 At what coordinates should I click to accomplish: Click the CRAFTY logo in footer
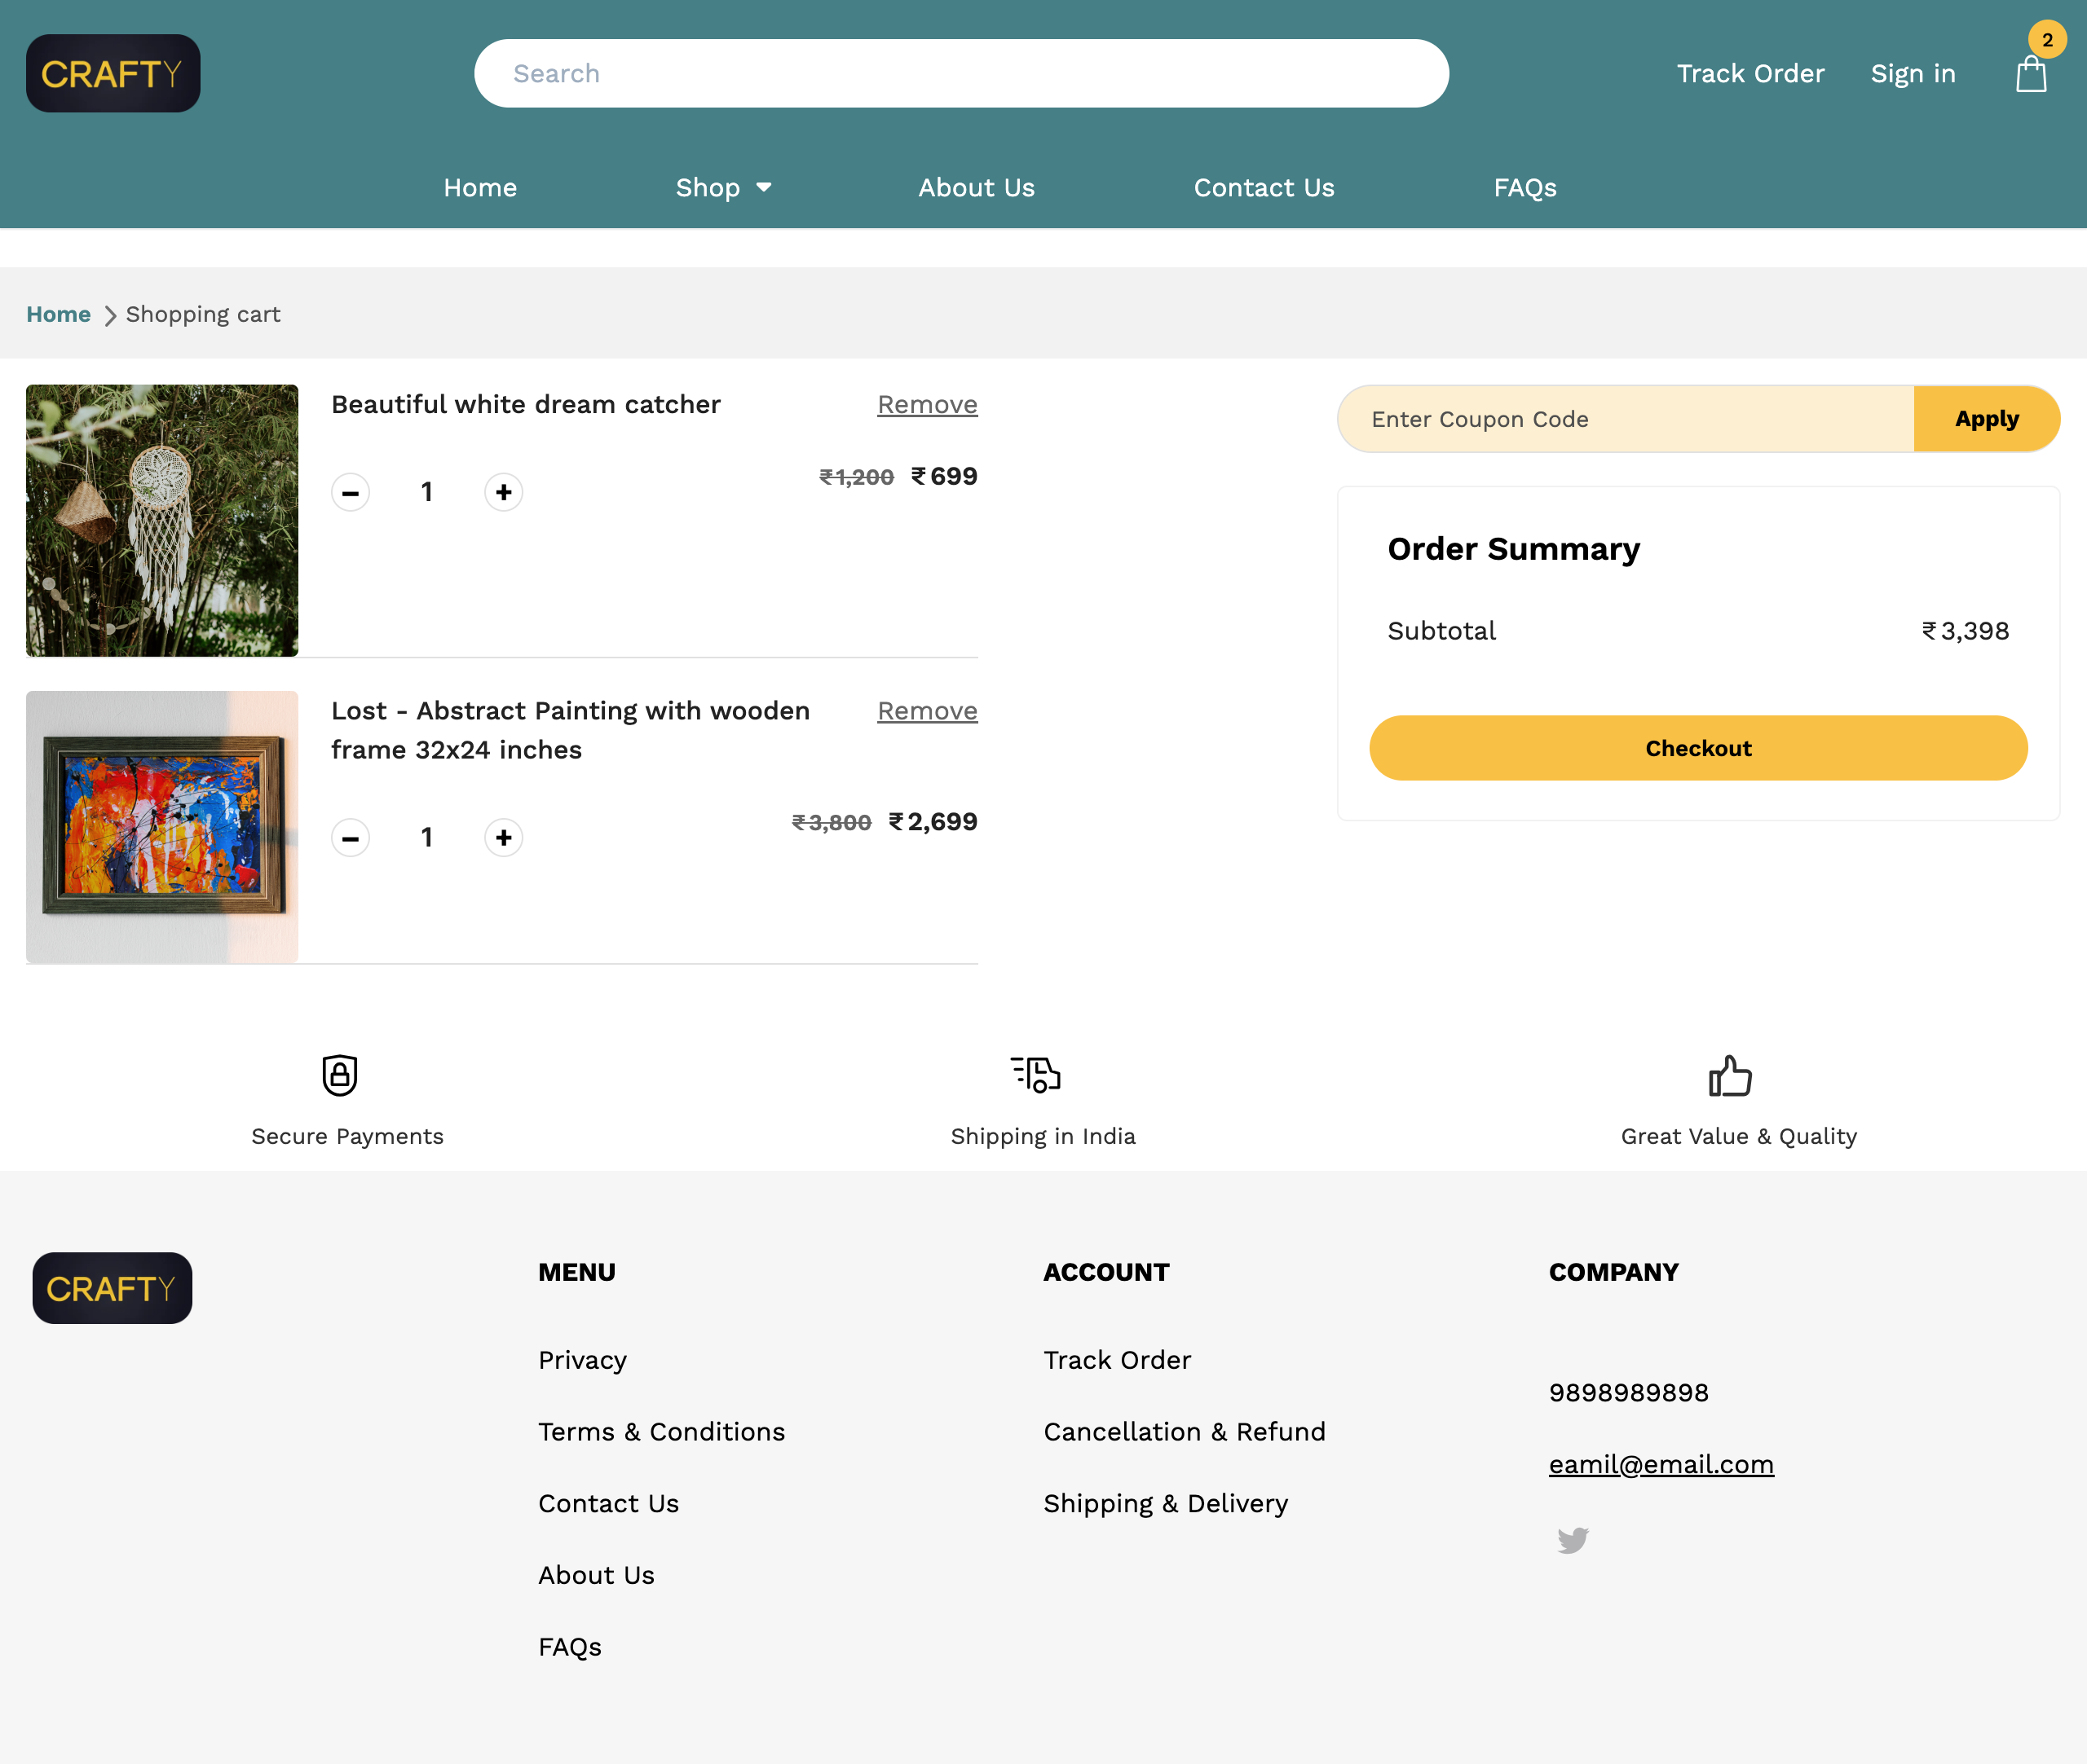(x=112, y=1288)
